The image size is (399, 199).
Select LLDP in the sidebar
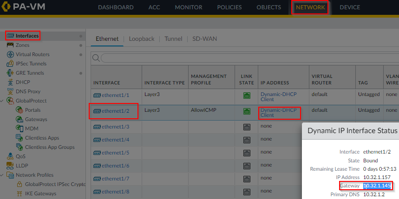22,166
